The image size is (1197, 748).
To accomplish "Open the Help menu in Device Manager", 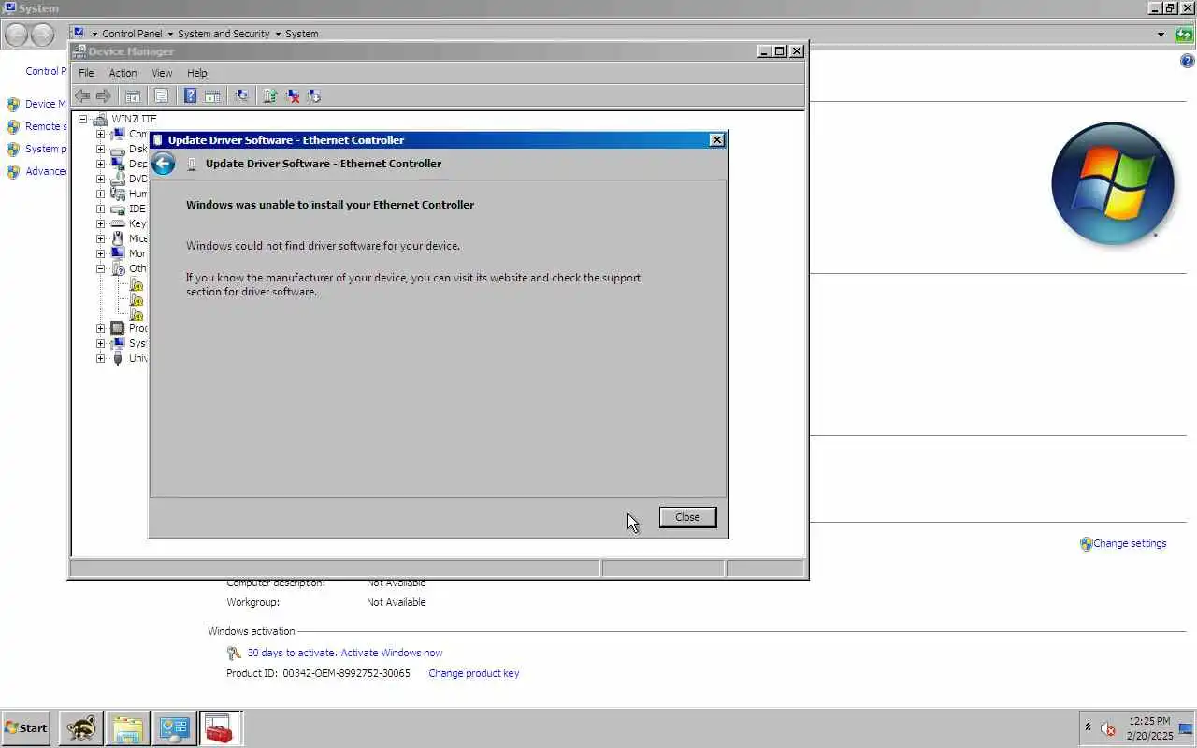I will pyautogui.click(x=196, y=73).
